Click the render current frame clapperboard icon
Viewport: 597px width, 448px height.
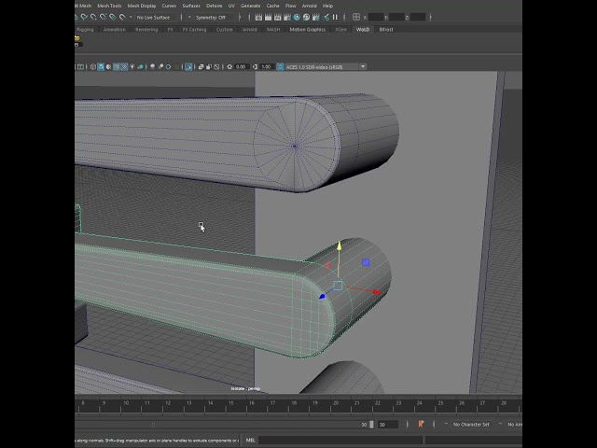coord(268,17)
